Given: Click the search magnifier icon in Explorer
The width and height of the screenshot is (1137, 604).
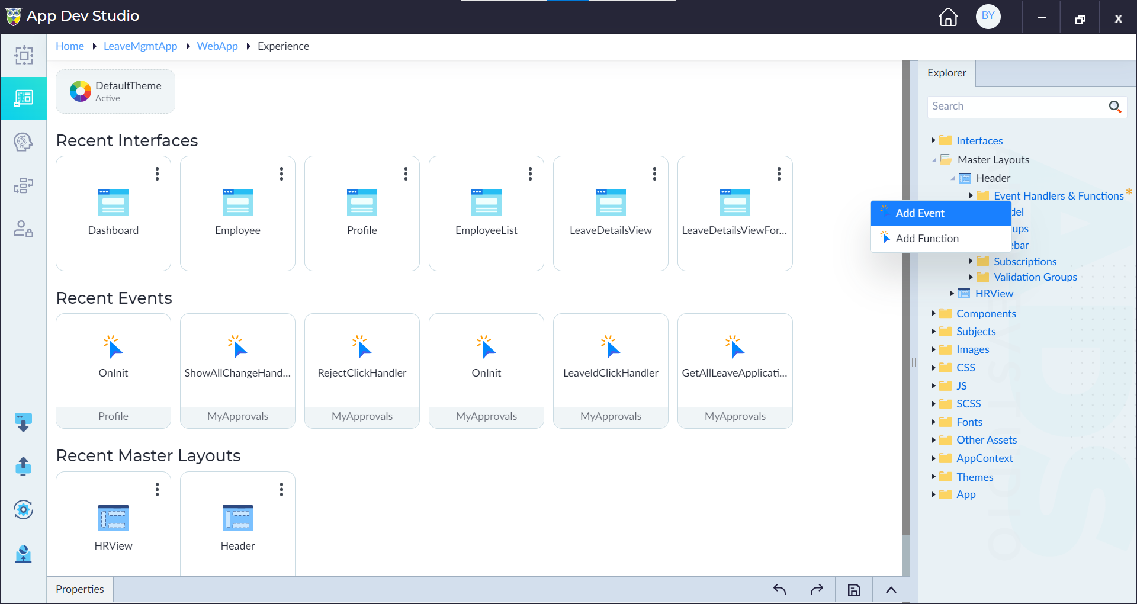Looking at the screenshot, I should 1114,107.
